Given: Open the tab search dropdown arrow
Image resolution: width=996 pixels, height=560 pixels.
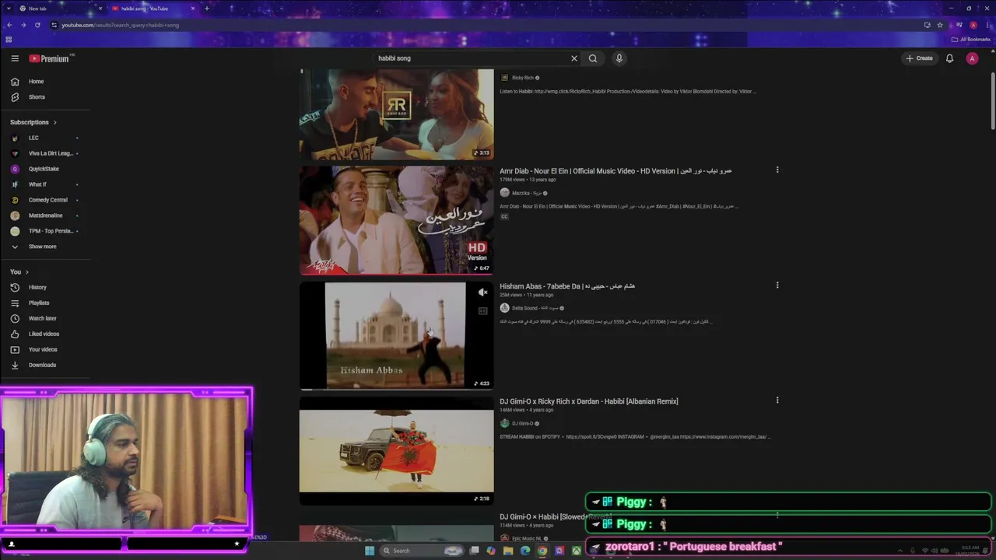Looking at the screenshot, I should click(8, 9).
